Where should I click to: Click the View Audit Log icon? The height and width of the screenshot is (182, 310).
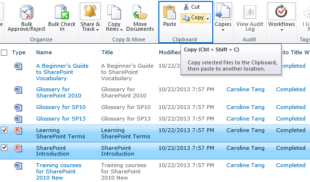[249, 12]
